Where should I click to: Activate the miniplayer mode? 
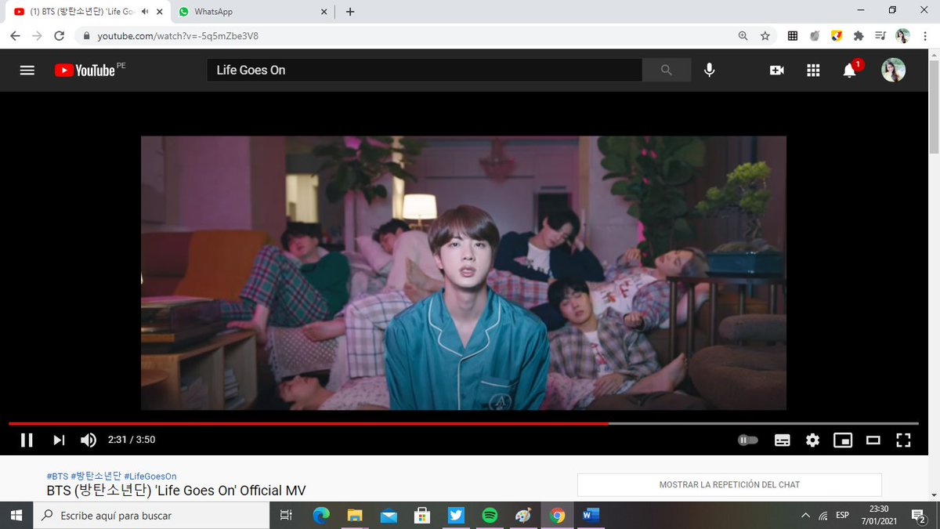[843, 440]
